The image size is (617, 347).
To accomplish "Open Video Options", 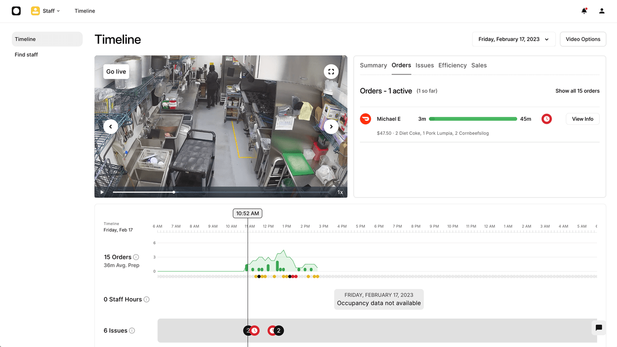I will pyautogui.click(x=583, y=39).
